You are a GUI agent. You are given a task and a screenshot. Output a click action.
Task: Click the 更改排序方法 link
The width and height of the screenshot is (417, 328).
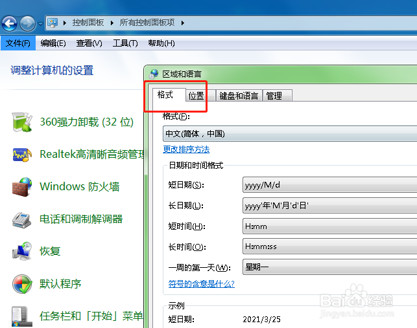click(x=186, y=149)
